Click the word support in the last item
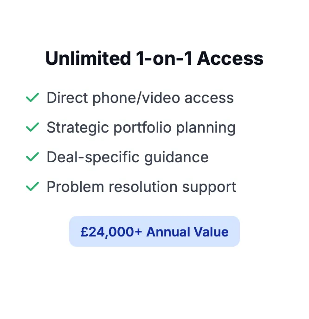 [209, 187]
